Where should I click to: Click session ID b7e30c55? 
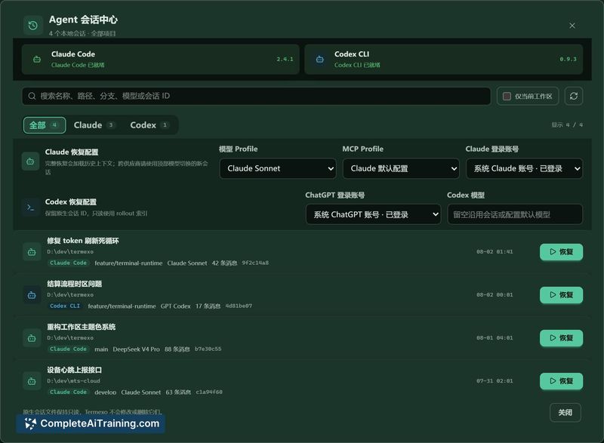coord(208,349)
